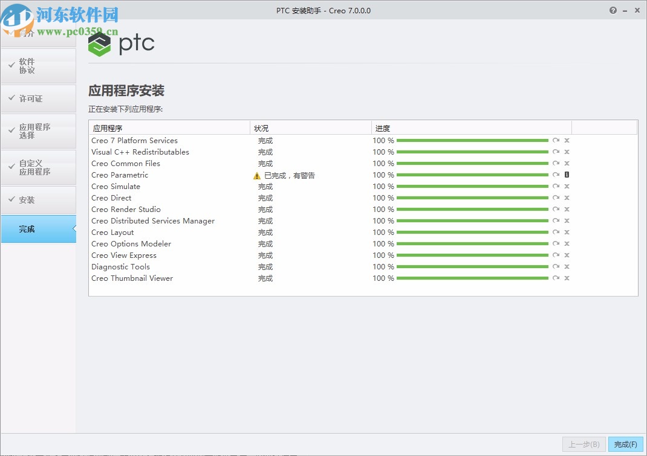The width and height of the screenshot is (647, 456).
Task: Click the 完成(F) button
Action: click(626, 444)
